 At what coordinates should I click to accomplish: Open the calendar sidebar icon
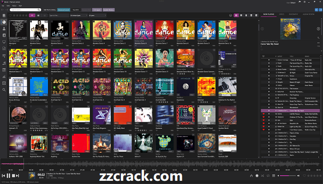[x=4, y=70]
